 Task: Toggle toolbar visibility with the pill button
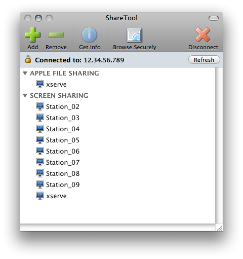[214, 18]
